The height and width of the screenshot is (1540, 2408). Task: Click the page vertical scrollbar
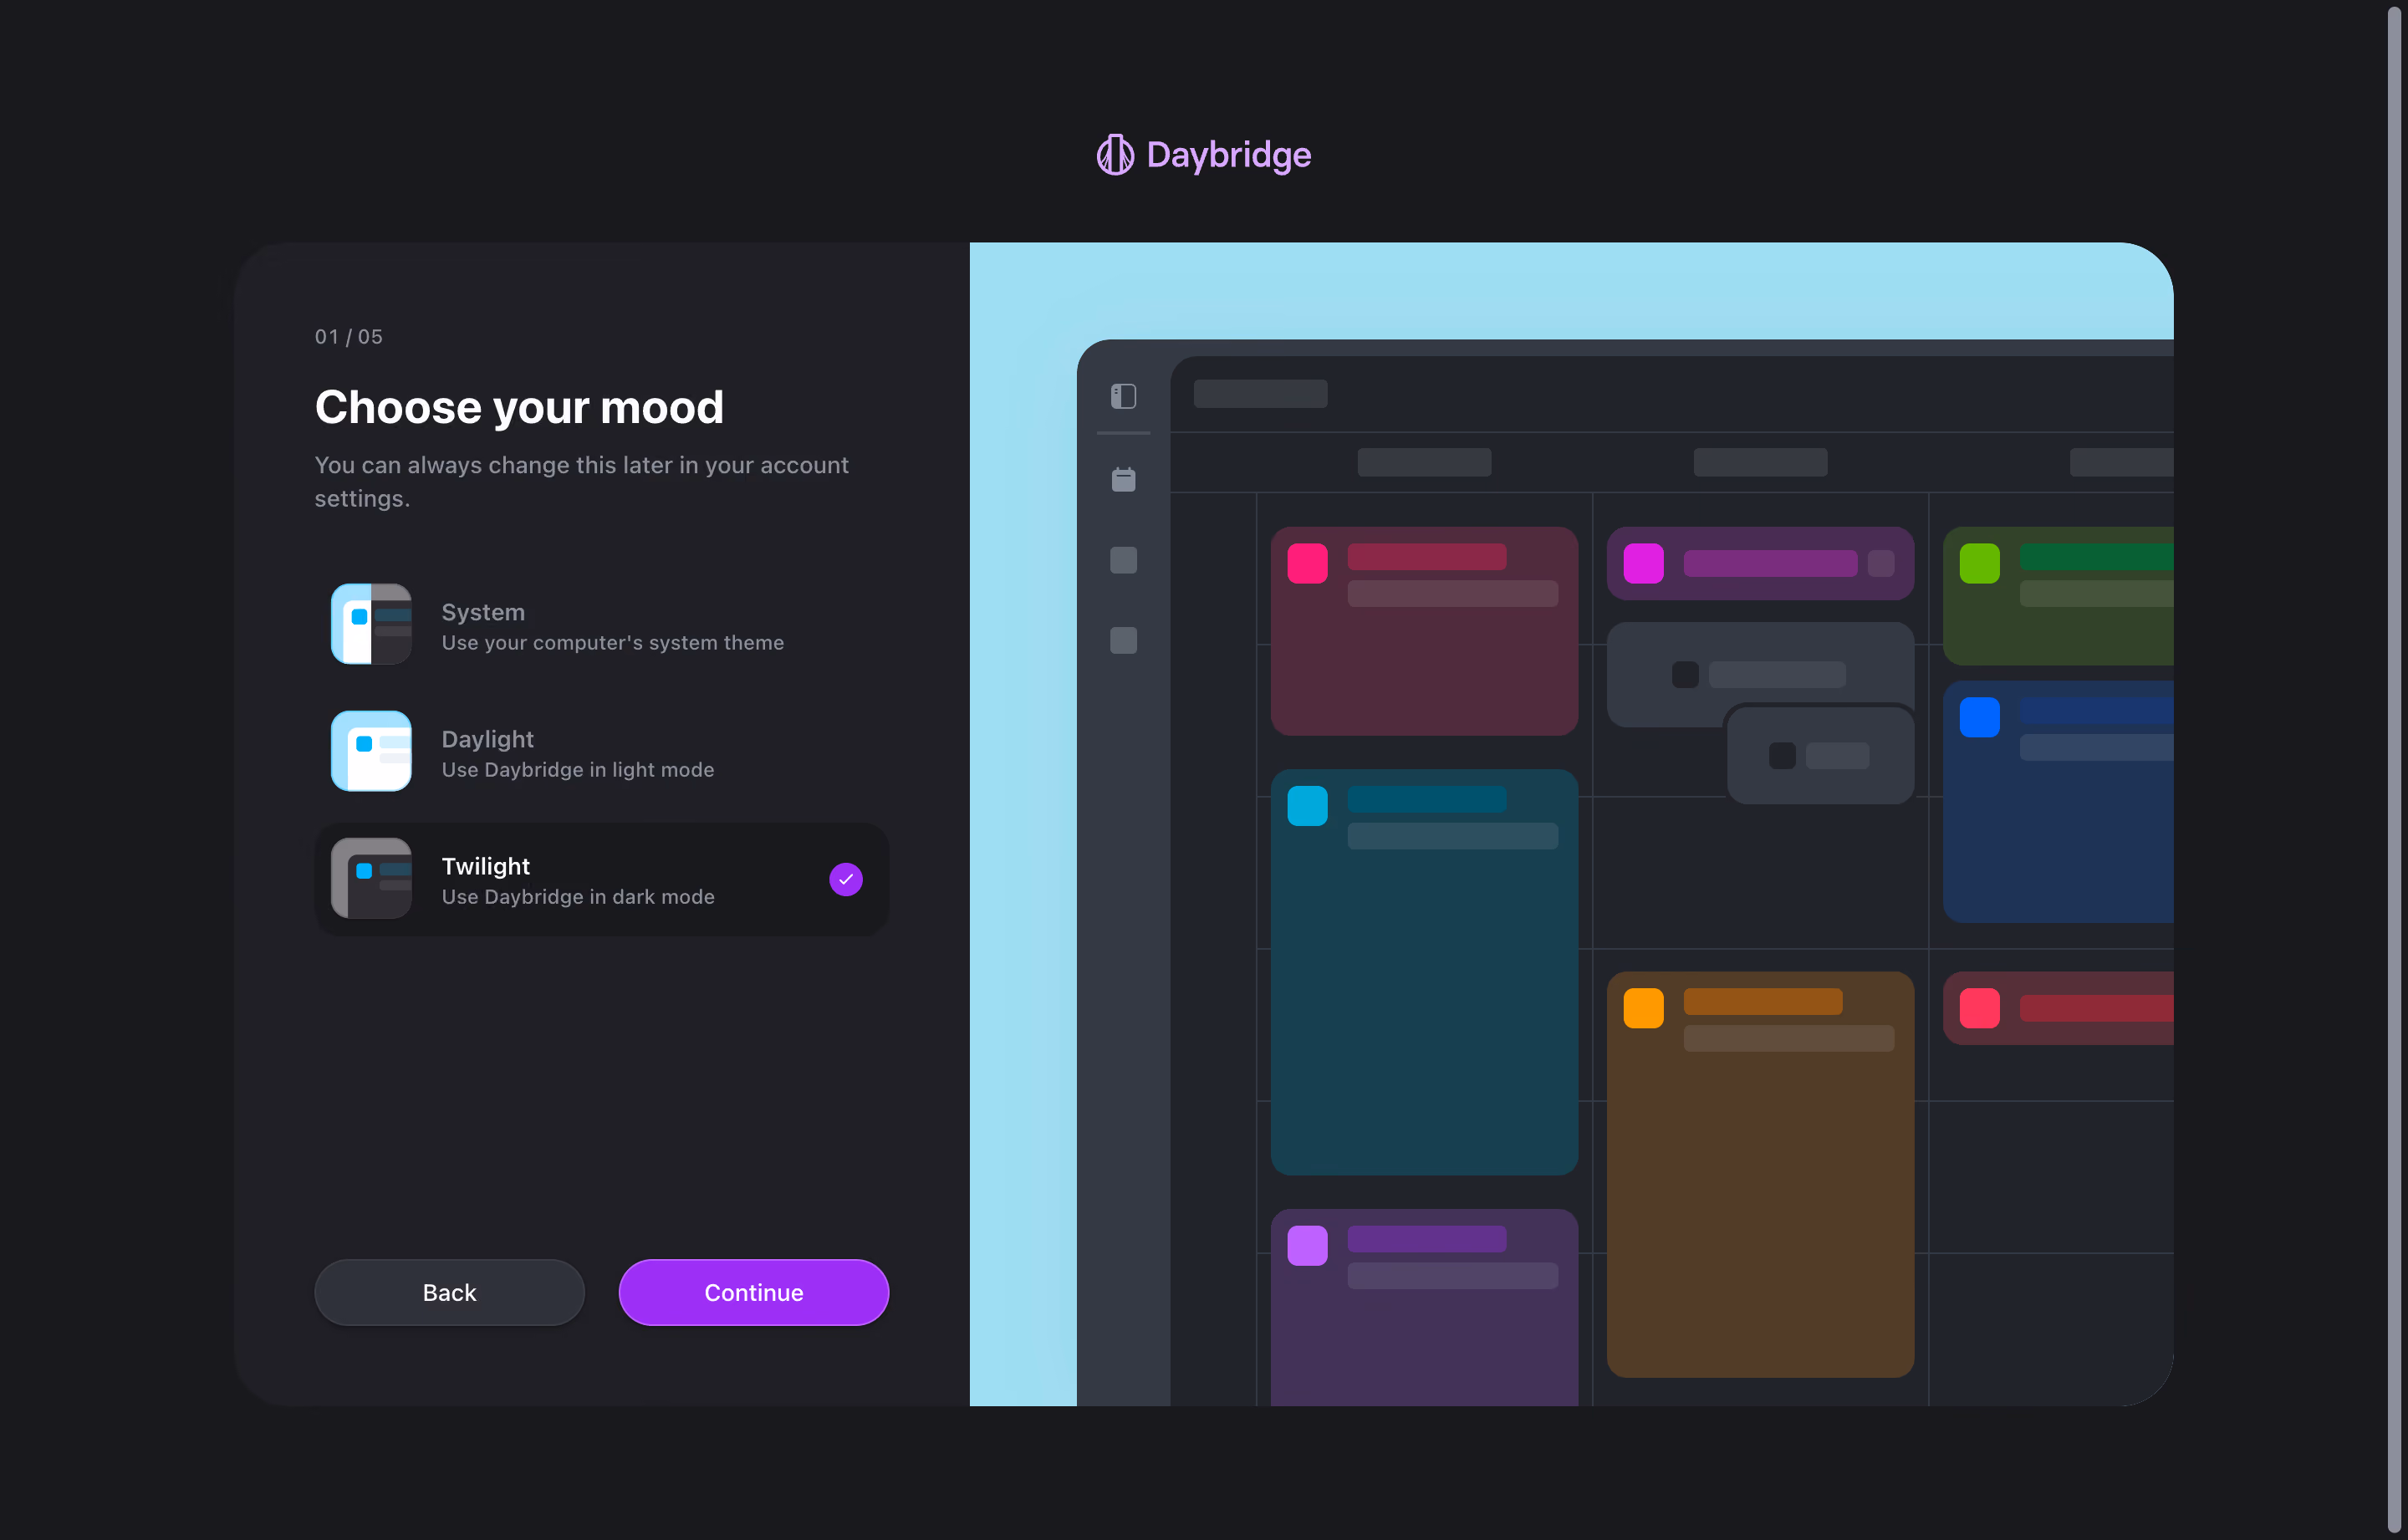[2395, 770]
